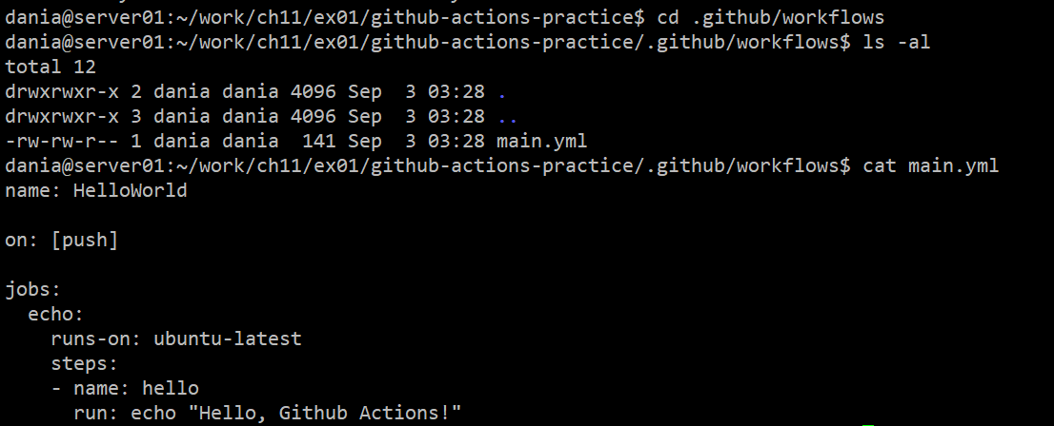Click the 'name: HelloWorld' line
Viewport: 1054px width, 426px height.
[95, 191]
